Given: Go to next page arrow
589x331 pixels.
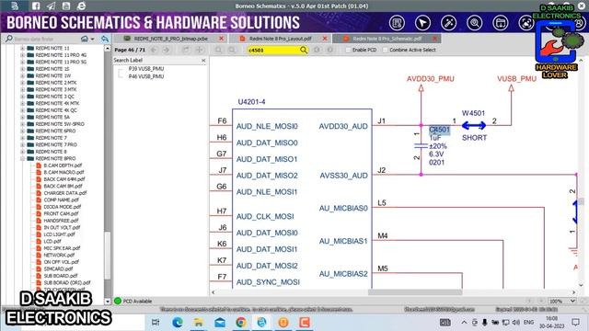Looking at the screenshot, I should (x=166, y=50).
